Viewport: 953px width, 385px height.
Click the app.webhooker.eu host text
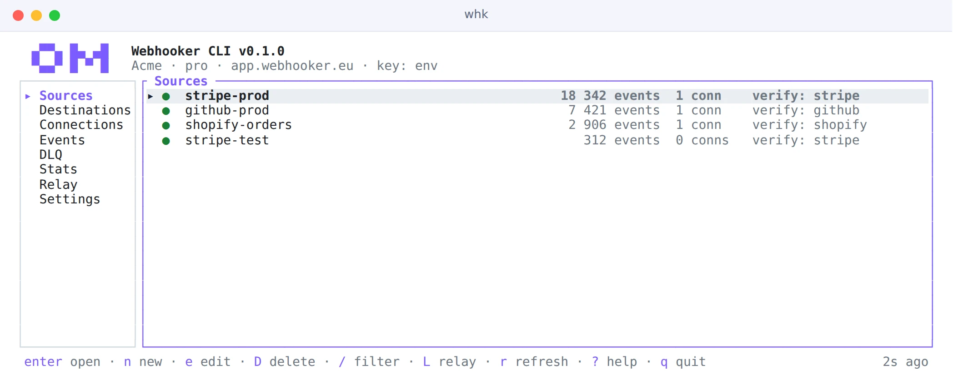pos(292,66)
